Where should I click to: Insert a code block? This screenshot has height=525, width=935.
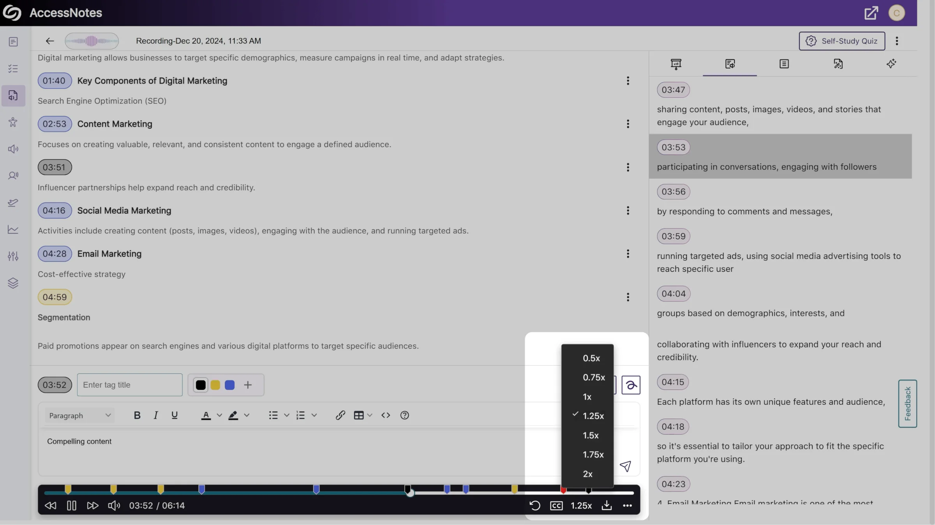386,415
